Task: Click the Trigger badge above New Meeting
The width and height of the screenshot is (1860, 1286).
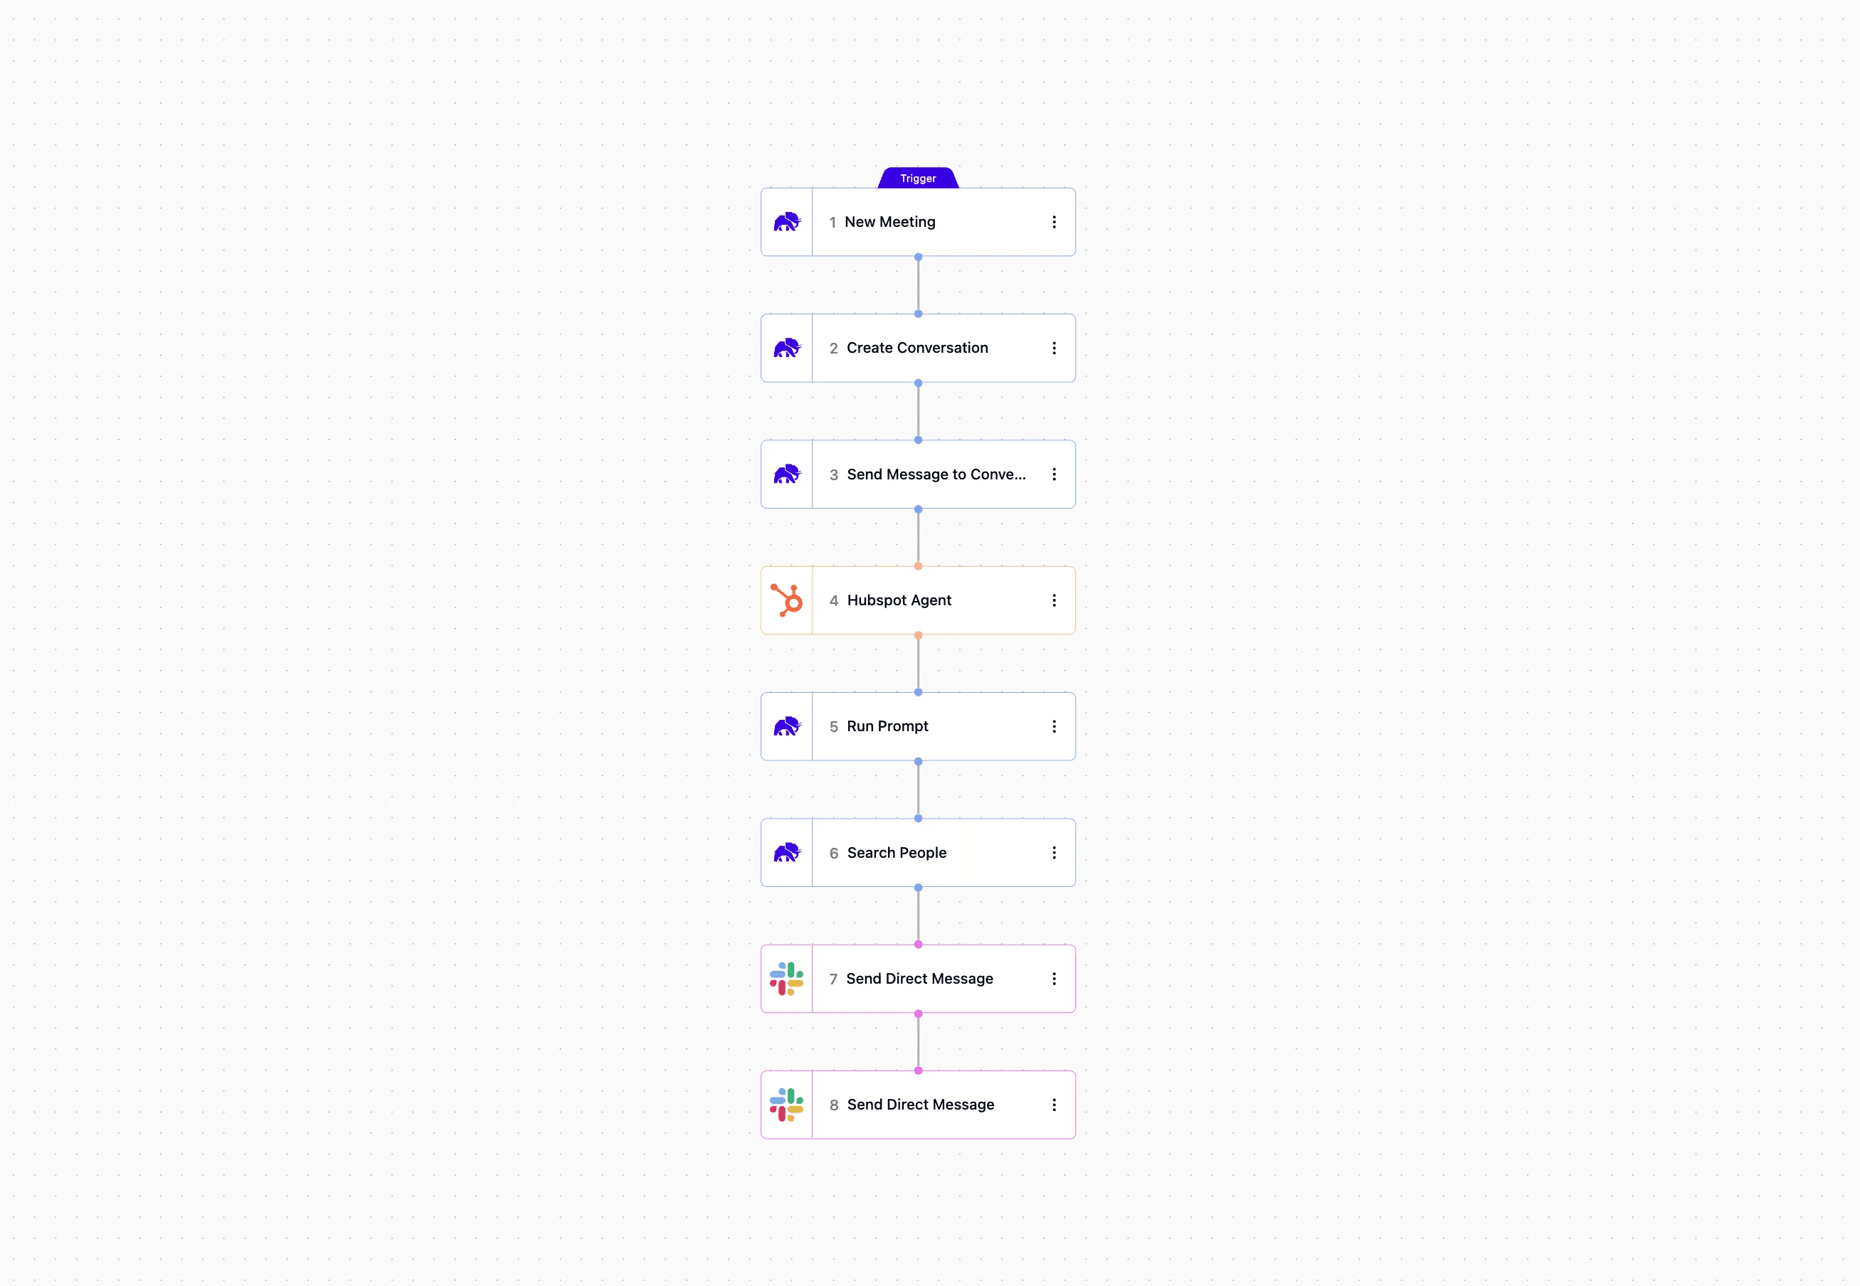Action: point(917,178)
